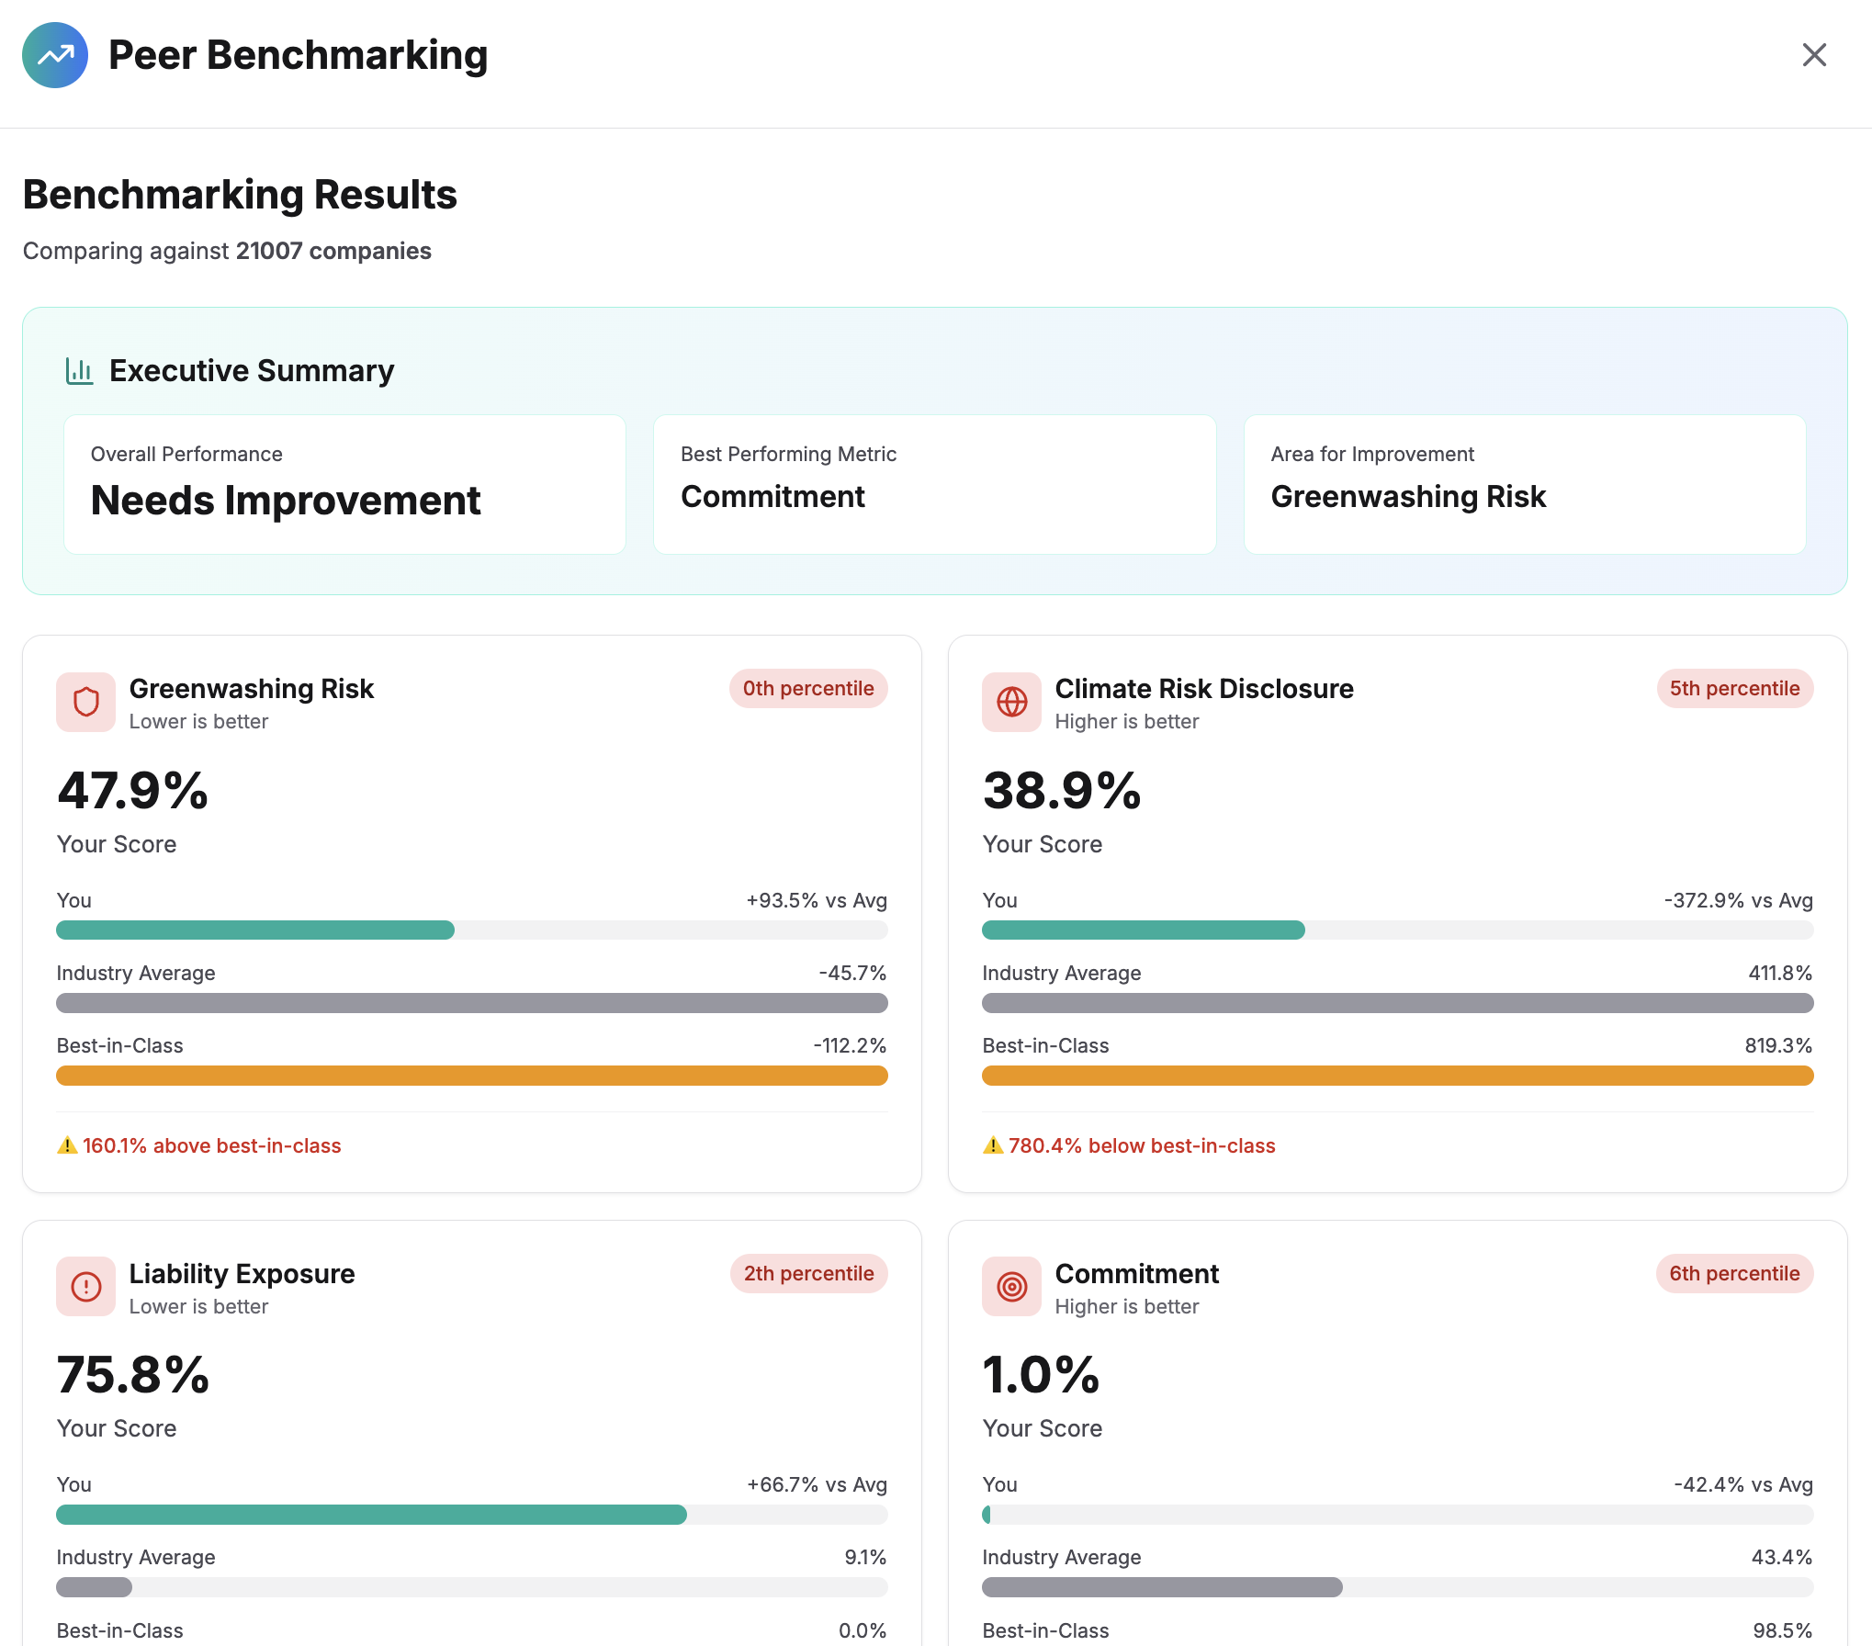Viewport: 1872px width, 1646px height.
Task: Click the orange Best-in-Class bar in Climate Risk Disclosure
Action: 1396,1075
